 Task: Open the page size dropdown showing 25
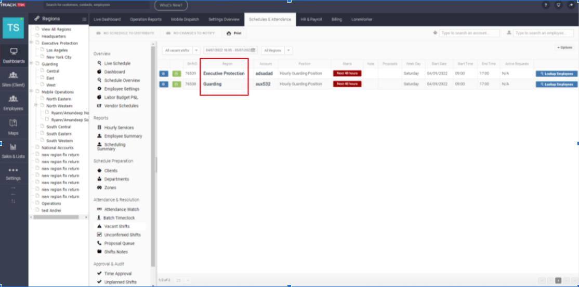183,280
